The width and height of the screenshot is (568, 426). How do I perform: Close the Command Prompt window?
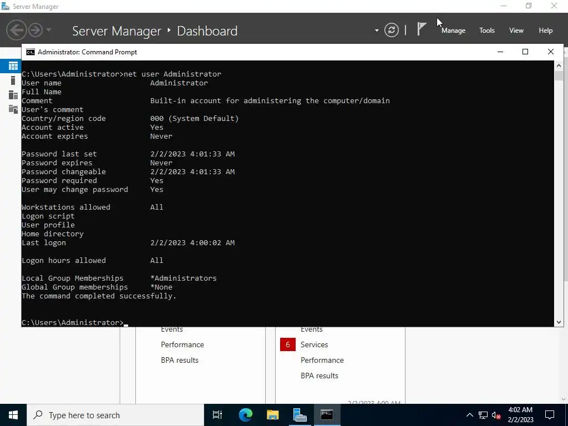click(551, 52)
